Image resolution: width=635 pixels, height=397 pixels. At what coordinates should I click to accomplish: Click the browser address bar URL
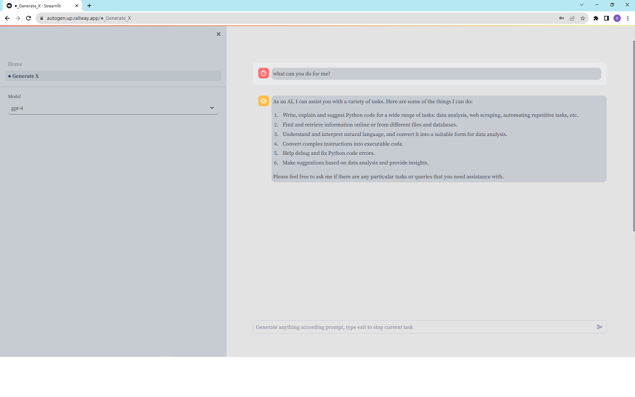(89, 18)
